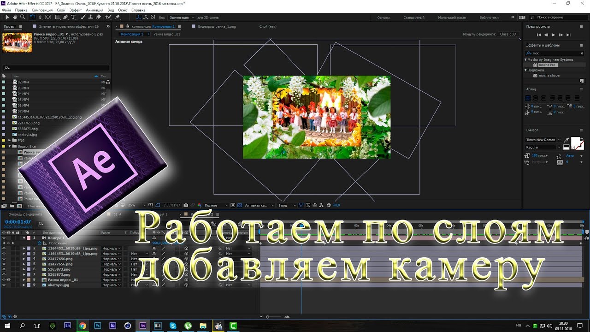The width and height of the screenshot is (590, 332).
Task: Choose the Local Axis mode icon
Action: (139, 18)
